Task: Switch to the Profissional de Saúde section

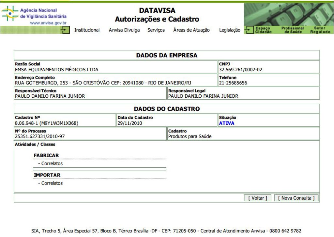Action: (292, 30)
